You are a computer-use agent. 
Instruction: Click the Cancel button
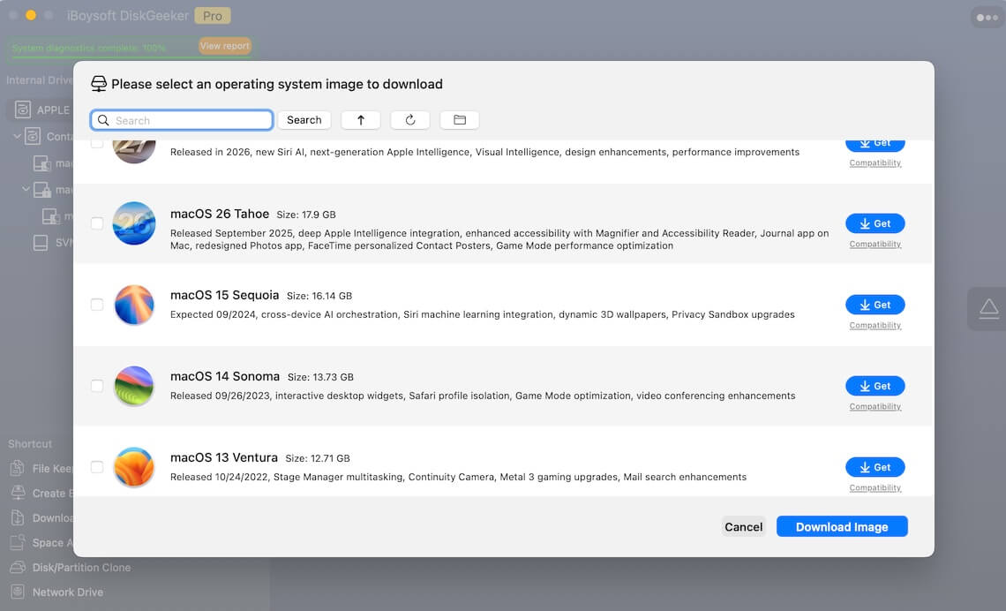tap(744, 527)
